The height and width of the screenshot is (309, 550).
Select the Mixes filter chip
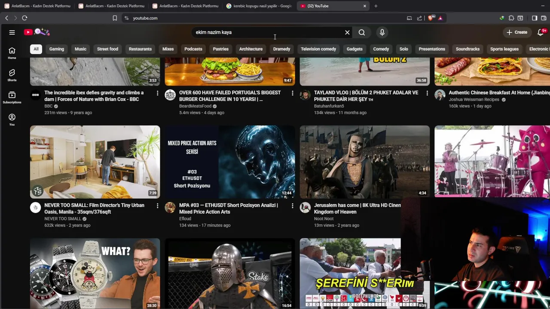pos(168,49)
